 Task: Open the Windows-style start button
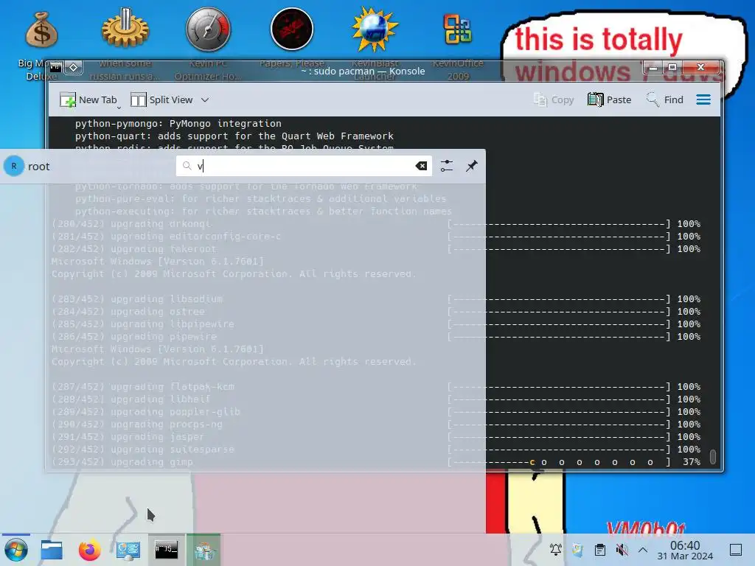click(16, 550)
